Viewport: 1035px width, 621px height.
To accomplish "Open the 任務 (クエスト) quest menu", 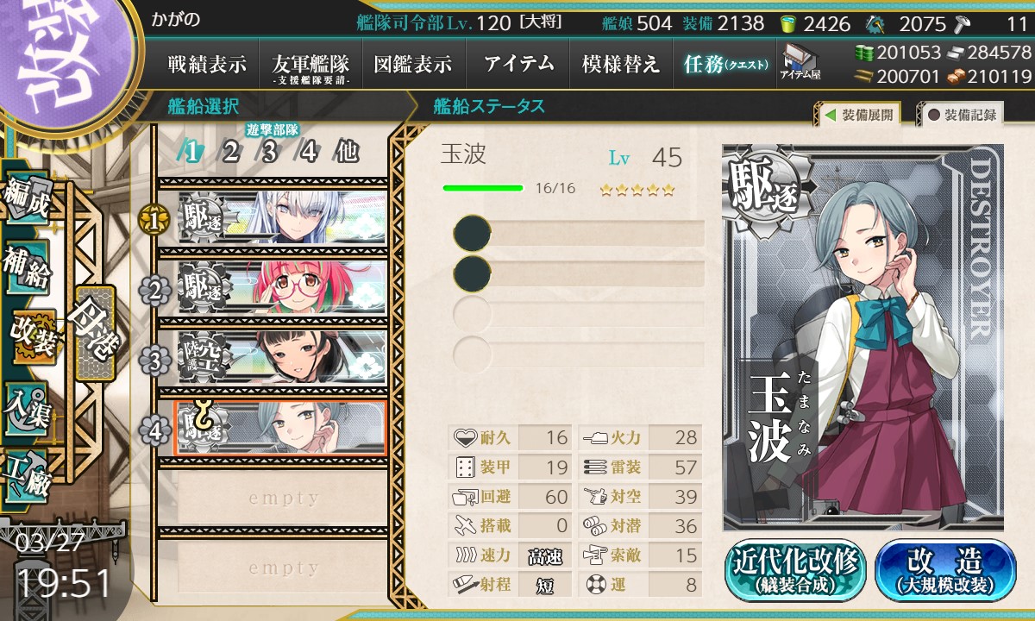I will click(724, 64).
